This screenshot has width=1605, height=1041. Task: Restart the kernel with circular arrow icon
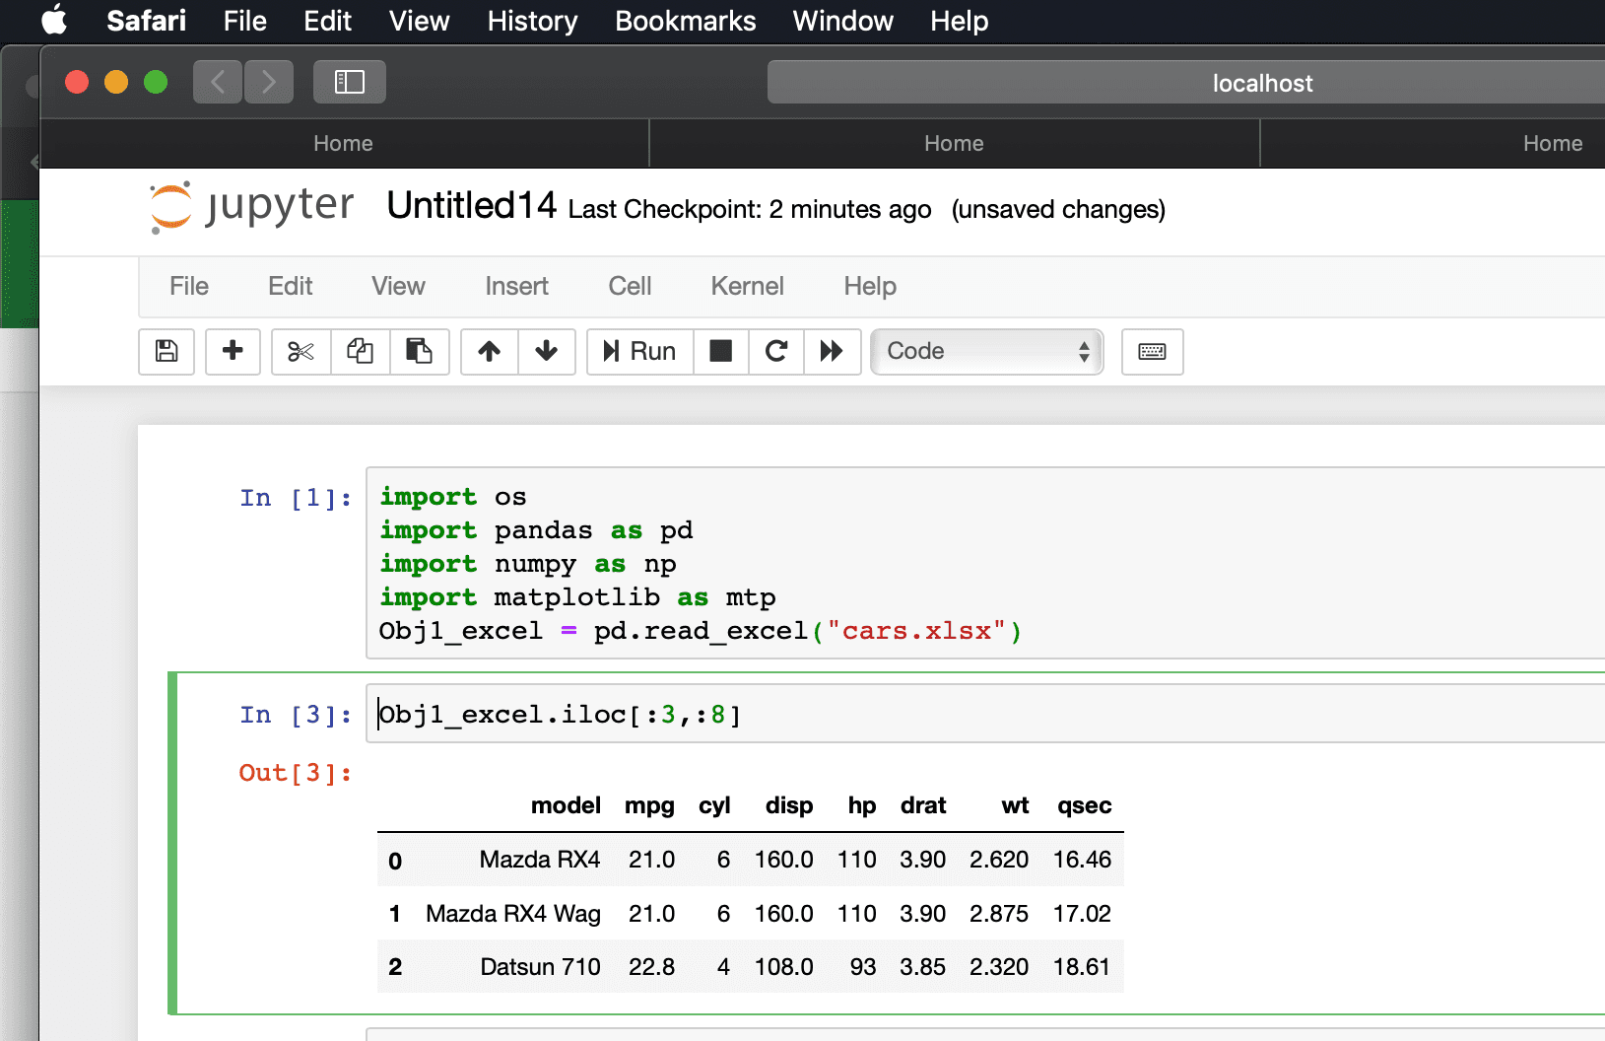click(x=776, y=351)
